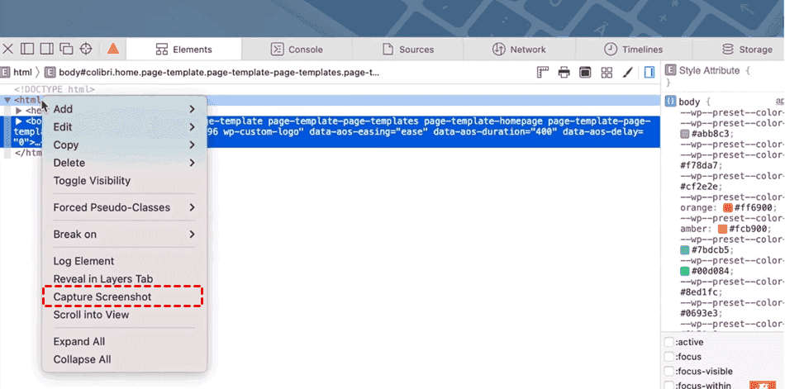Dock the inspector to the right side
This screenshot has width=785, height=389.
[46, 49]
